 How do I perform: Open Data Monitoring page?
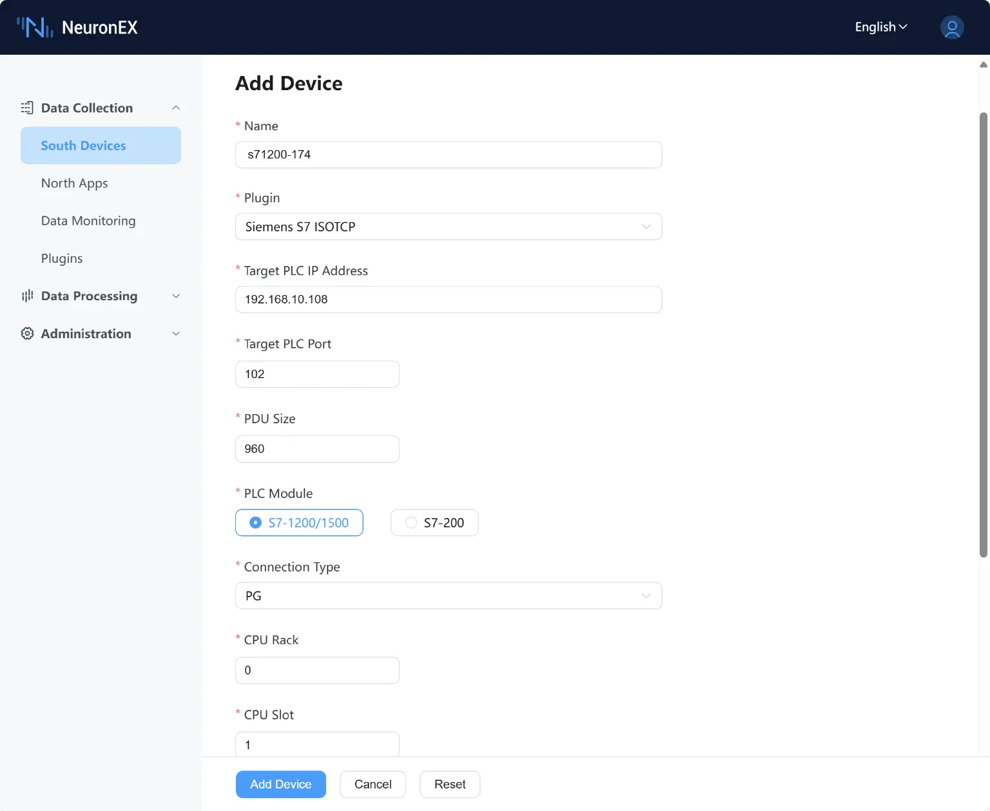pyautogui.click(x=88, y=221)
